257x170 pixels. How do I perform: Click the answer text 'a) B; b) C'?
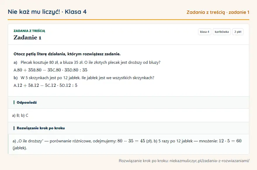tap(20, 116)
